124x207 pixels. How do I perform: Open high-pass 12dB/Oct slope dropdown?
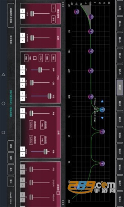point(31,125)
